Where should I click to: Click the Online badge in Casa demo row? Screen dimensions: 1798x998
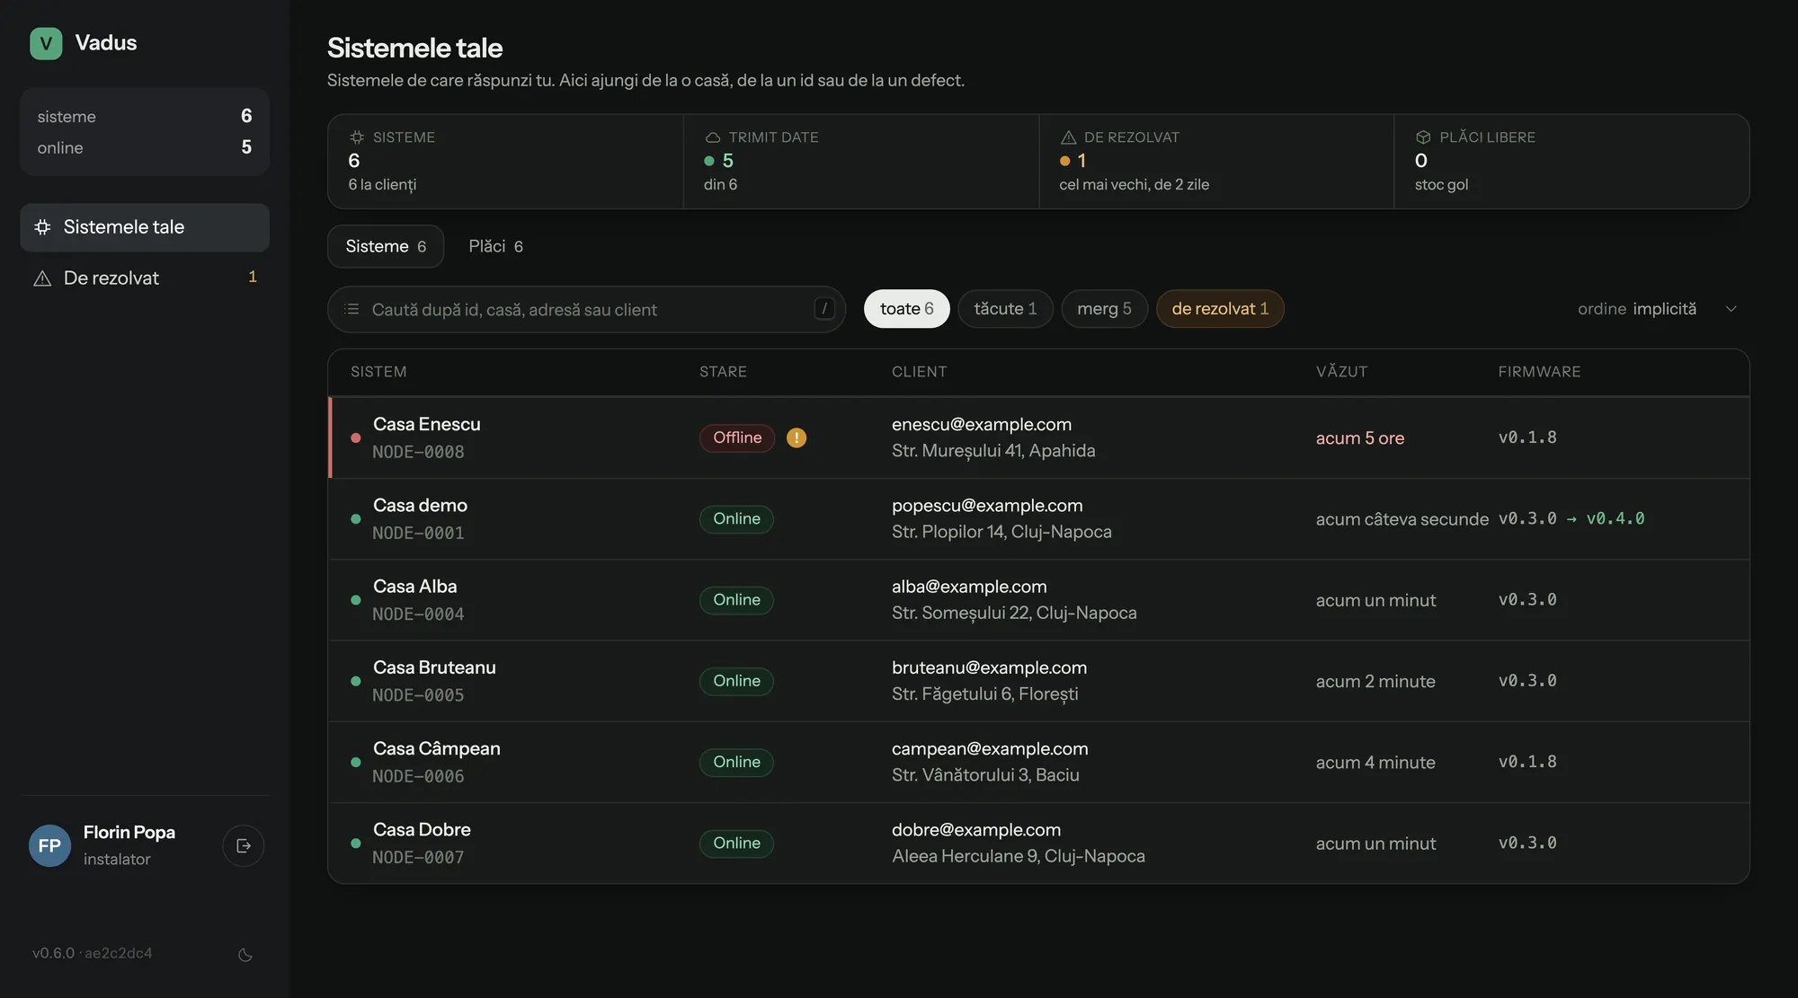click(x=736, y=518)
